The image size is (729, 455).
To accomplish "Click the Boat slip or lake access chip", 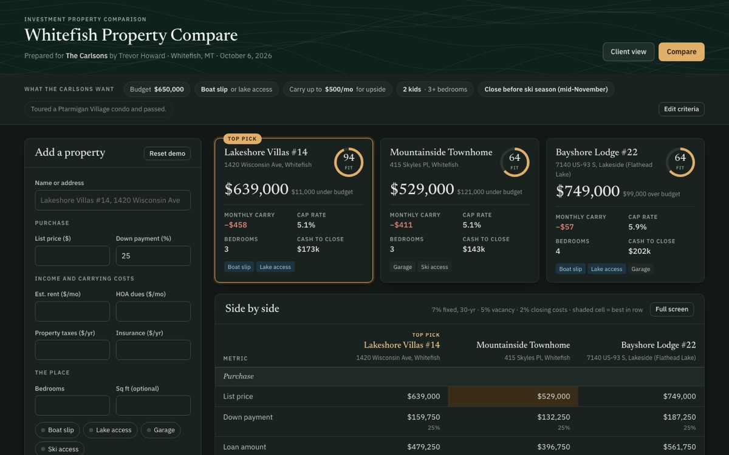I will tap(236, 89).
